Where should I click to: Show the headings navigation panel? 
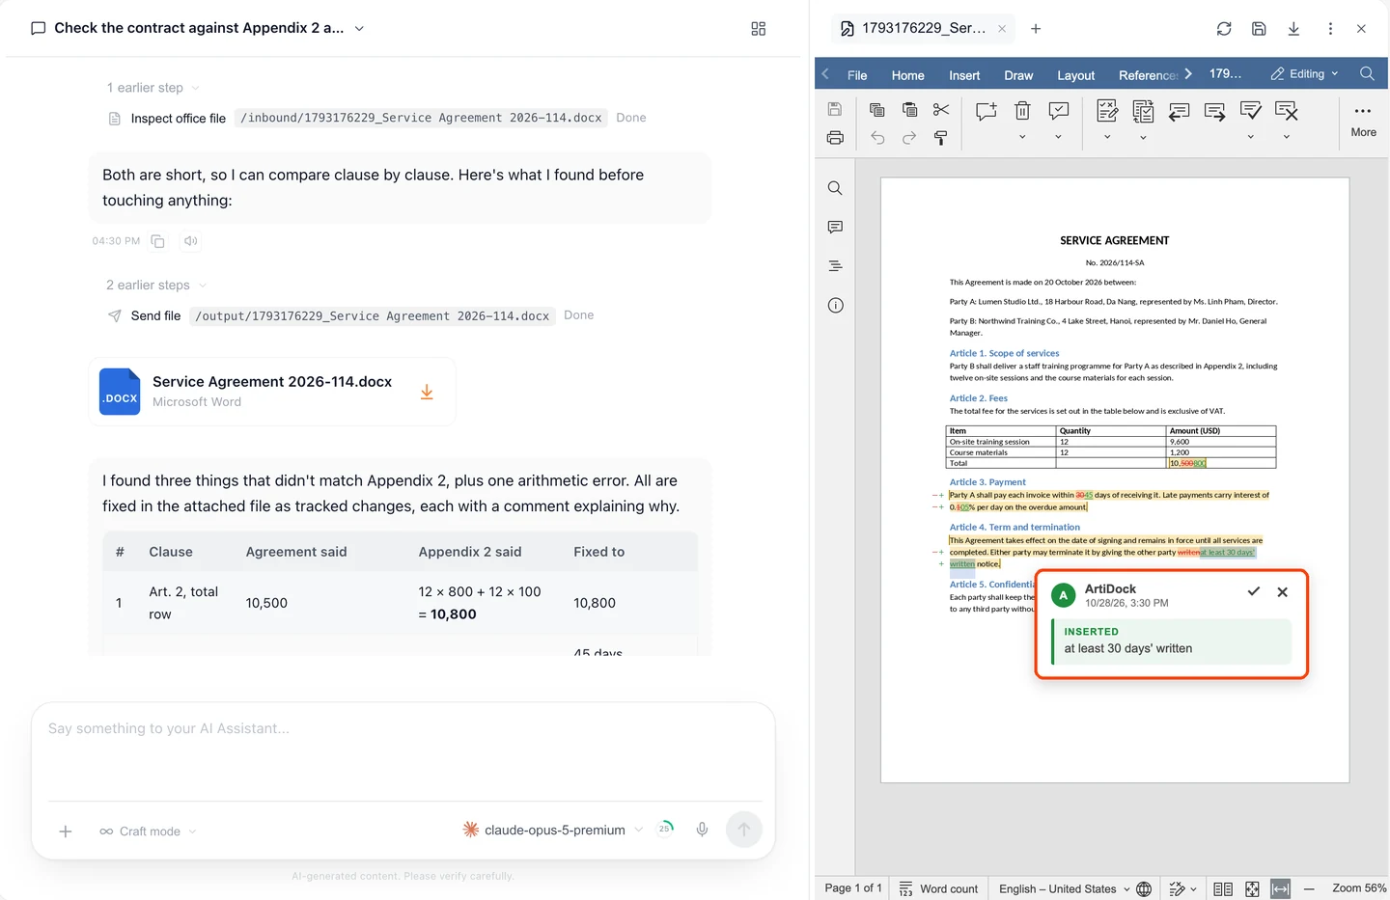point(835,266)
